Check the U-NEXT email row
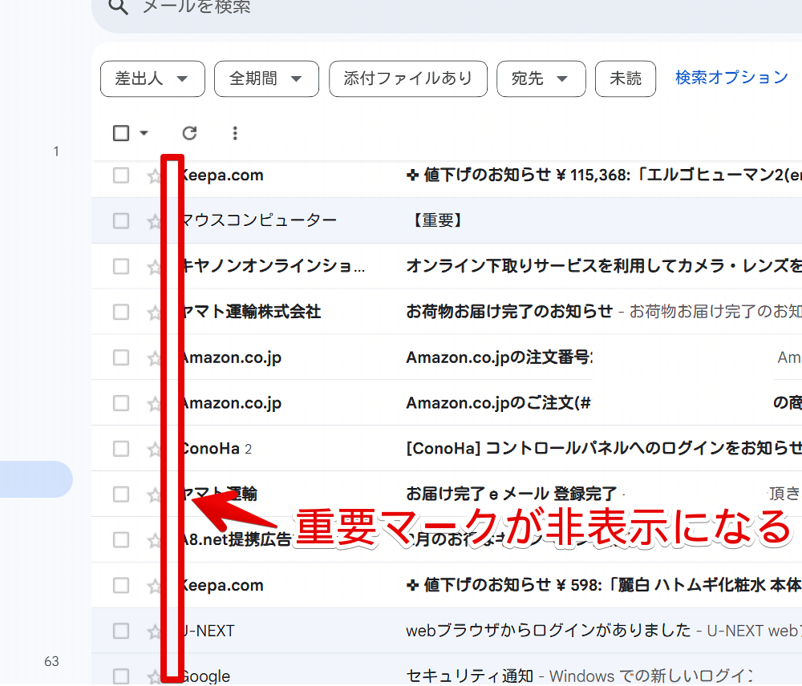 [x=121, y=631]
